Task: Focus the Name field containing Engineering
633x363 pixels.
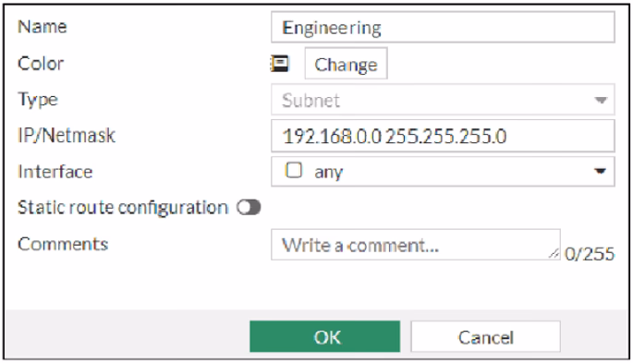Action: tap(443, 27)
